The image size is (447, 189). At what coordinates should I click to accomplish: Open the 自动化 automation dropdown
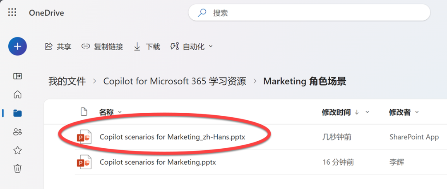192,46
